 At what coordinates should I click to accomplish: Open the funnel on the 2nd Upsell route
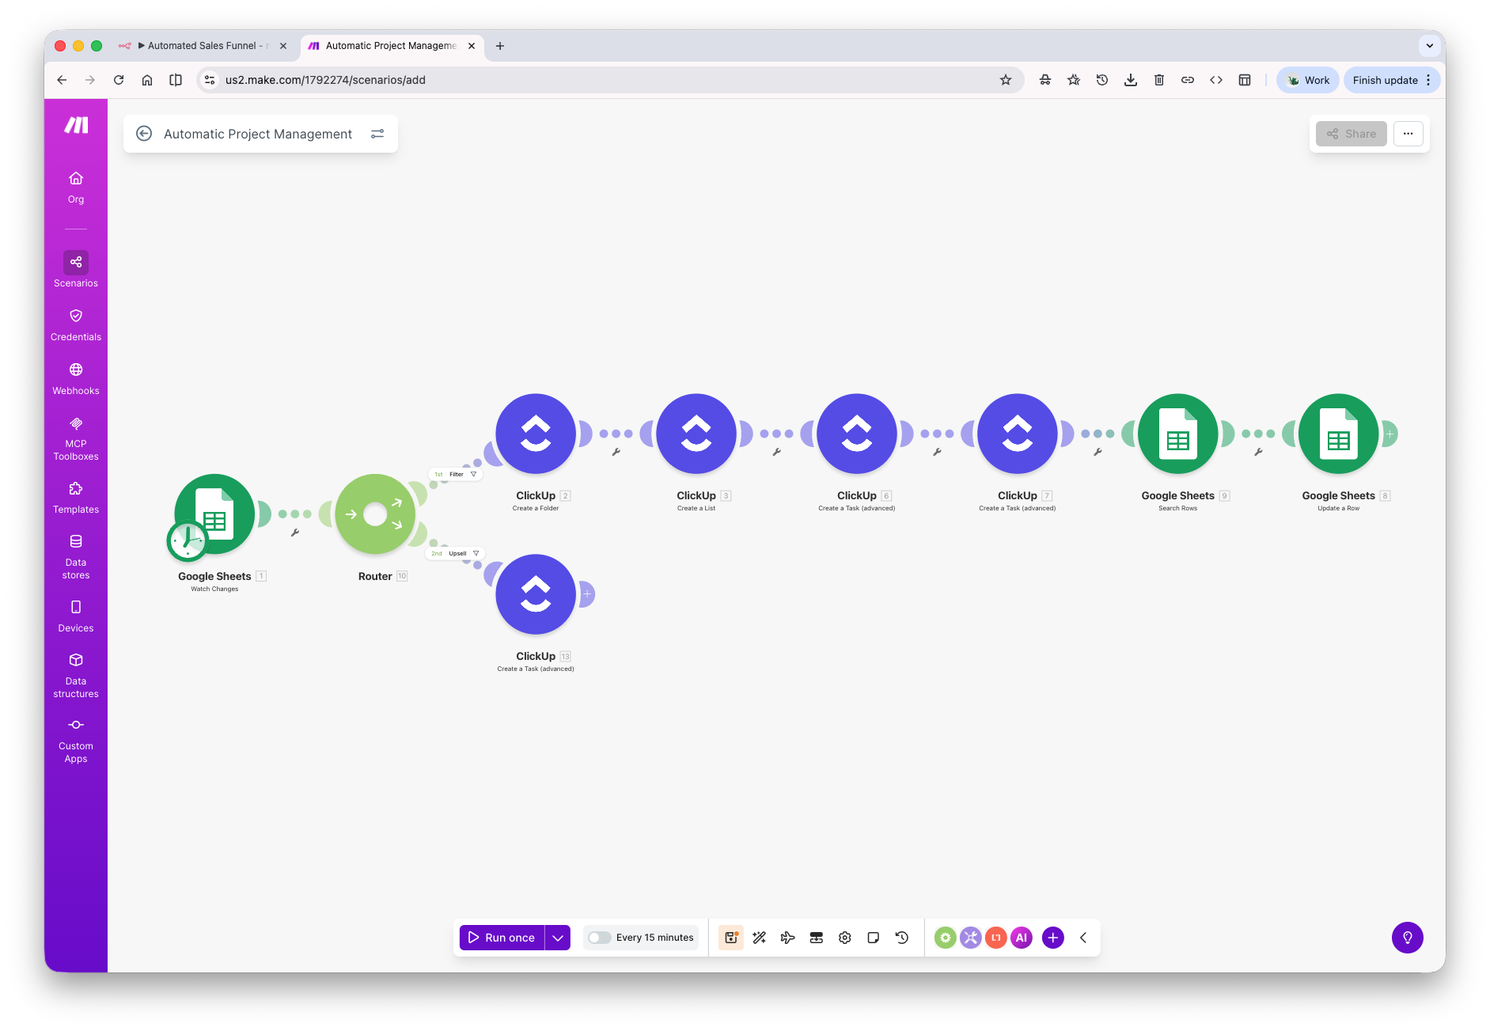pyautogui.click(x=476, y=553)
